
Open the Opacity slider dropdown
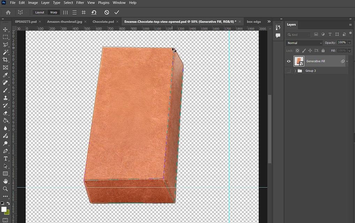[x=349, y=43]
